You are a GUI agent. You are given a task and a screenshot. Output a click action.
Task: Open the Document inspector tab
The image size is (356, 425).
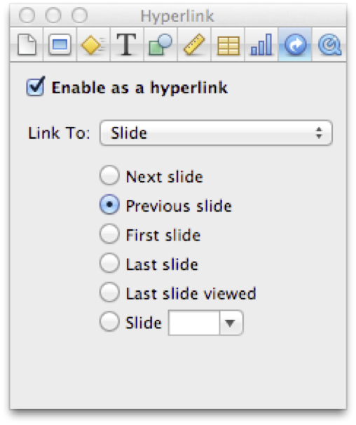point(27,45)
